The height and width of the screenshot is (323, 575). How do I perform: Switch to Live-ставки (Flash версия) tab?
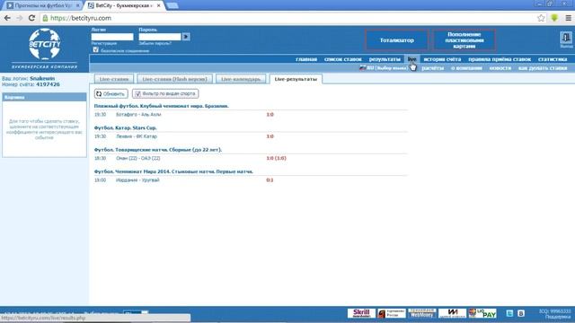174,79
